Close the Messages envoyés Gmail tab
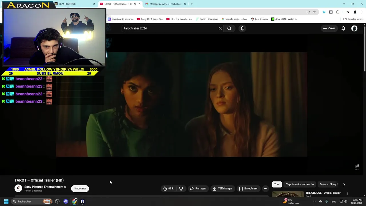 pyautogui.click(x=185, y=4)
